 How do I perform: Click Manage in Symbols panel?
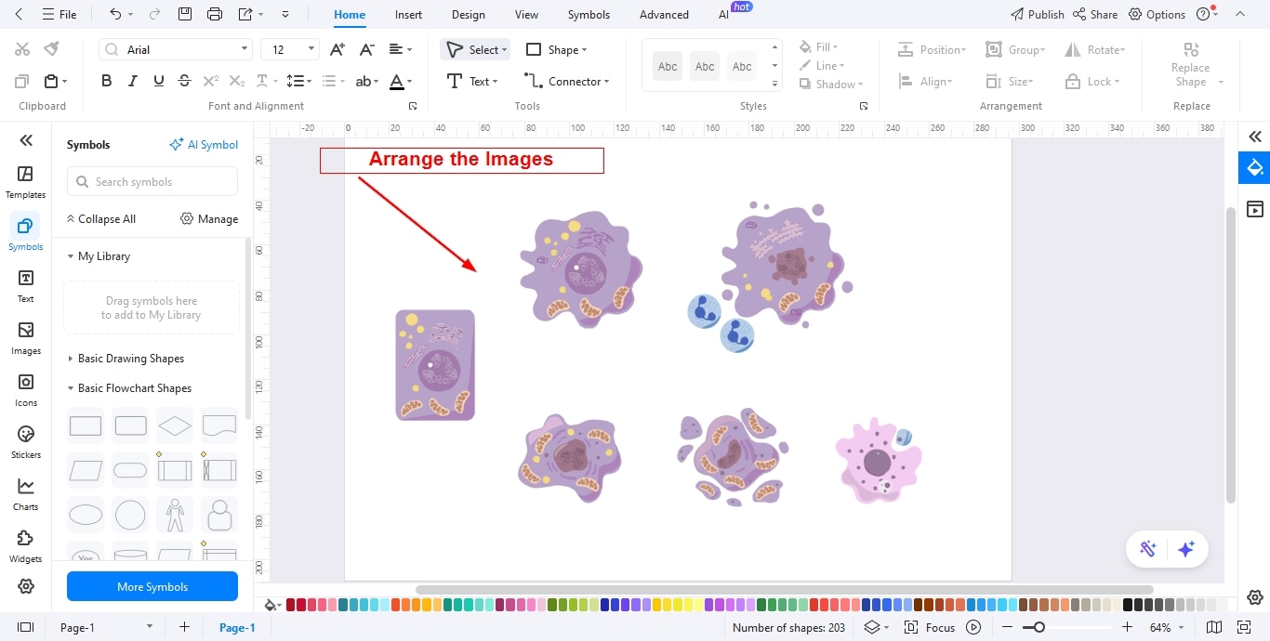coord(209,219)
